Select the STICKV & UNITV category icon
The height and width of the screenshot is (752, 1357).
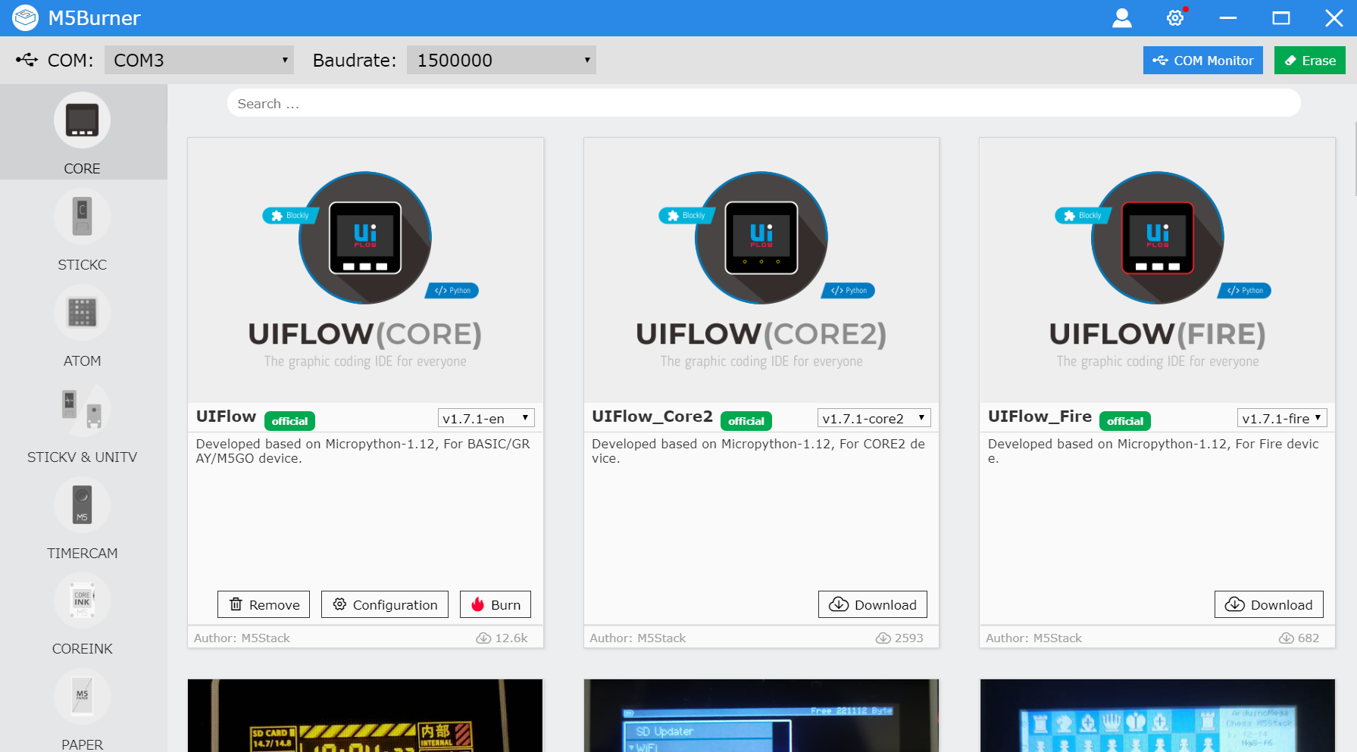click(x=82, y=409)
